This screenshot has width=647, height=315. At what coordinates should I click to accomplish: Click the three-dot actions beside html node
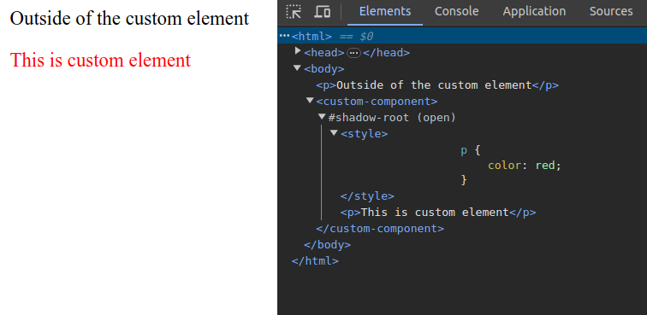tap(284, 36)
